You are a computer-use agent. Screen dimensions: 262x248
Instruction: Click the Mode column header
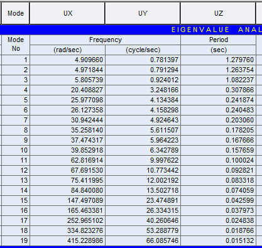coord(15,13)
